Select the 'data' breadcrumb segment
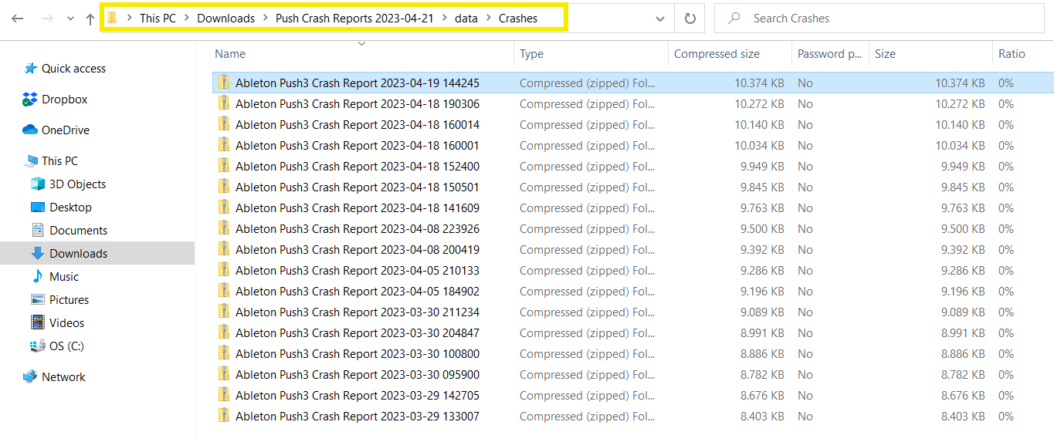The image size is (1054, 442). pos(466,19)
